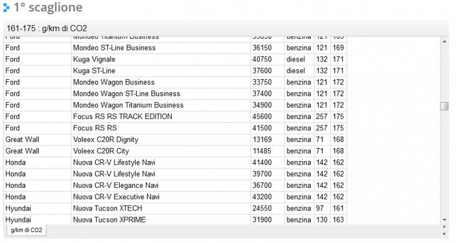Click price cell 39700

pos(268,174)
